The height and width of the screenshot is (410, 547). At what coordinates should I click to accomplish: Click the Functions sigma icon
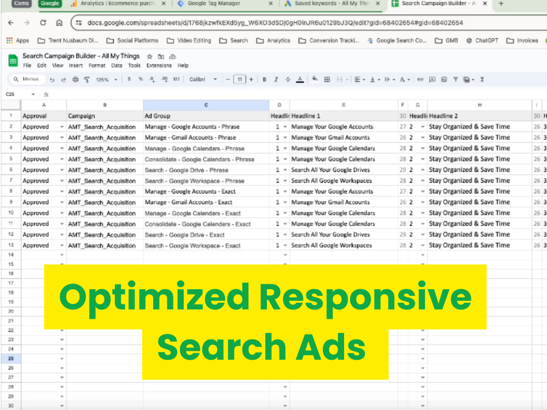482,79
